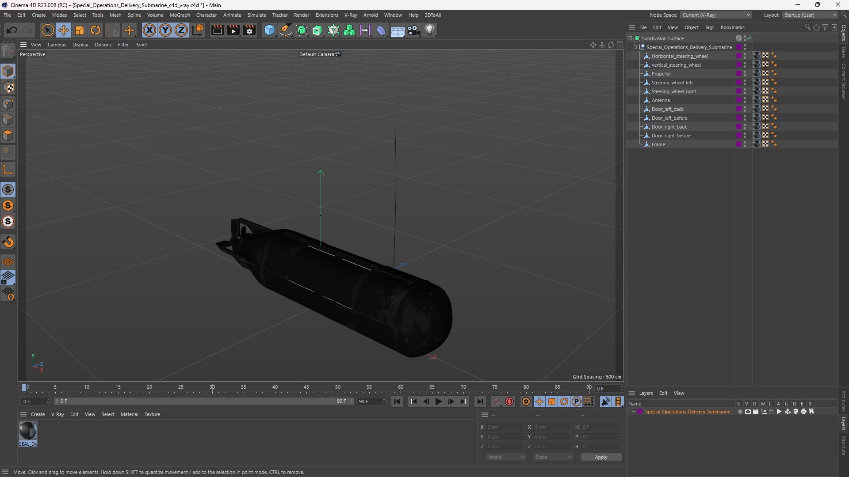
Task: Go to the start of animation
Action: (397, 401)
